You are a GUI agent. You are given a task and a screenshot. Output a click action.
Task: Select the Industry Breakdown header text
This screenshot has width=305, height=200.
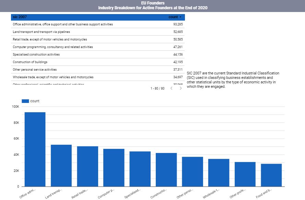click(152, 7)
